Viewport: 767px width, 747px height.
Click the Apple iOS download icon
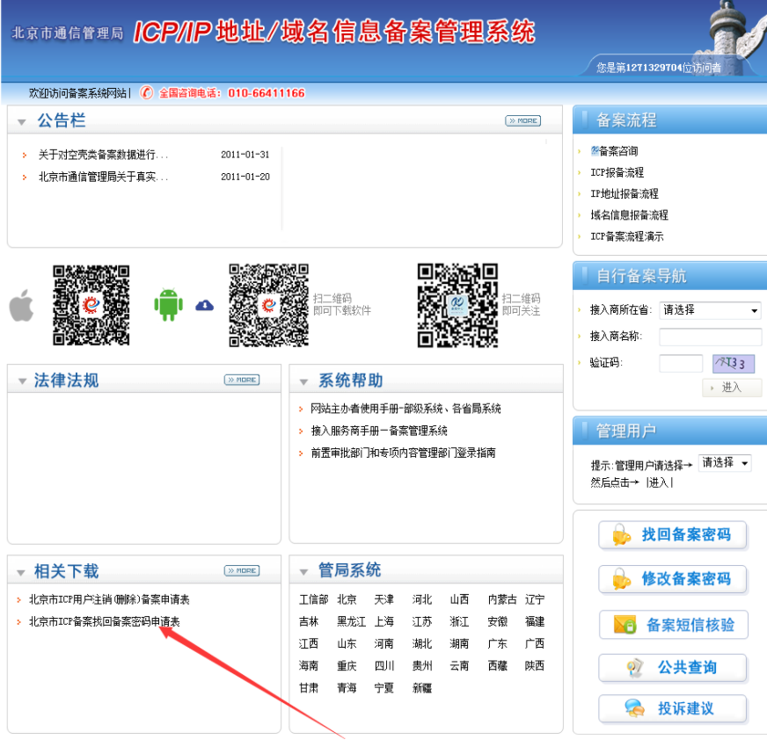click(21, 306)
